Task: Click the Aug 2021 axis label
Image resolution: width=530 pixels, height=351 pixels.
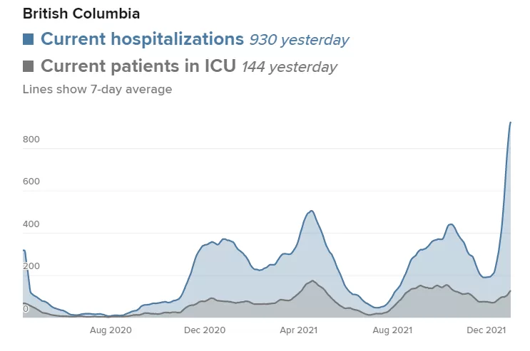Action: [392, 330]
